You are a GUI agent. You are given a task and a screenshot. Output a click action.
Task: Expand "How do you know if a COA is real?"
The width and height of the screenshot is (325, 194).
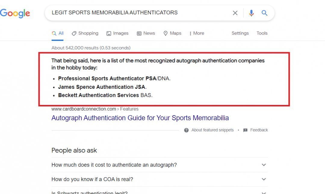tap(264, 179)
